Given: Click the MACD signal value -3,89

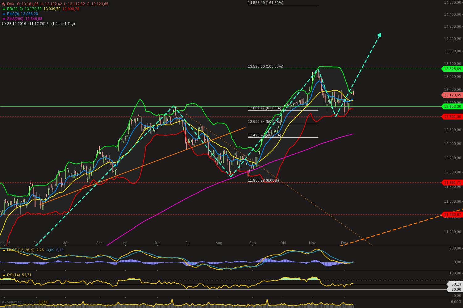Looking at the screenshot, I should [50, 250].
